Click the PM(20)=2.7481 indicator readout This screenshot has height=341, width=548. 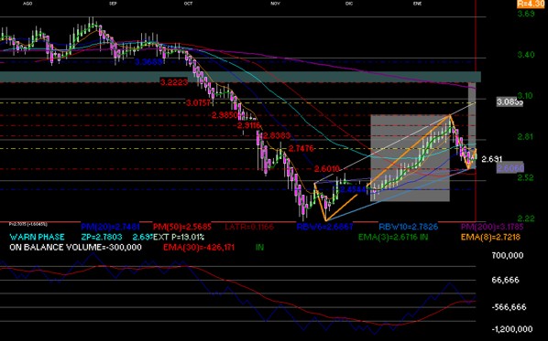[x=111, y=227]
